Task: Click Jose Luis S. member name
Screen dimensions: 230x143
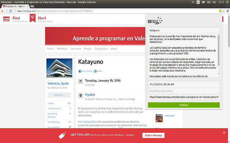Action: tap(170, 115)
